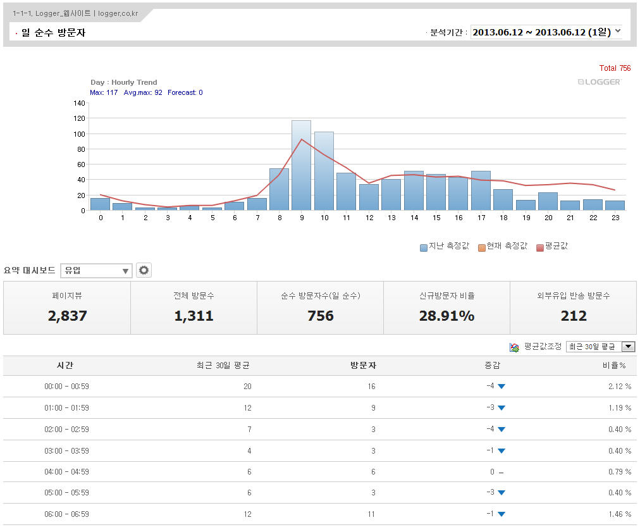Click the 신규방문자 비율 28.91% card
640x527 pixels.
pos(446,308)
